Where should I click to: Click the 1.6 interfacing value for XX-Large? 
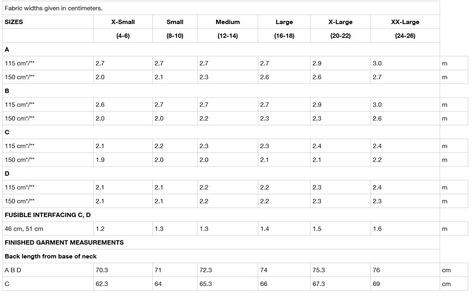(x=377, y=229)
